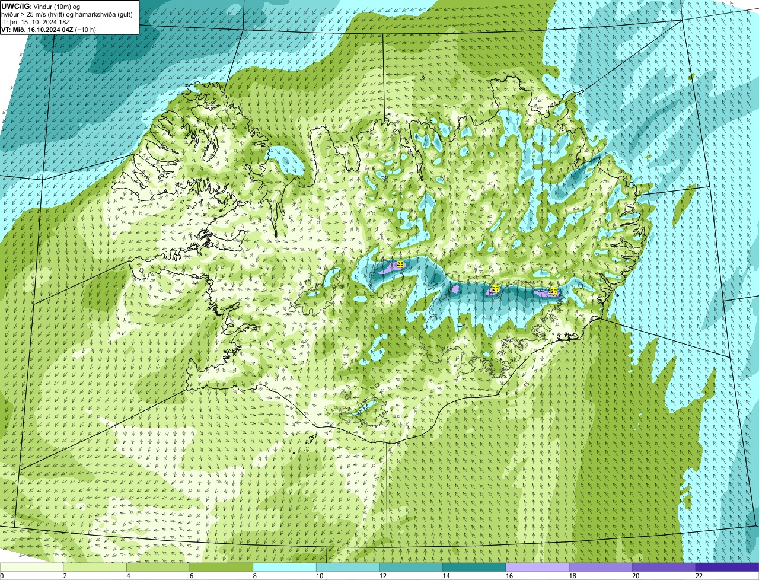This screenshot has width=759, height=580.
Task: Pick the 14–16 m/s dark teal legend swatch
Action: tap(474, 567)
